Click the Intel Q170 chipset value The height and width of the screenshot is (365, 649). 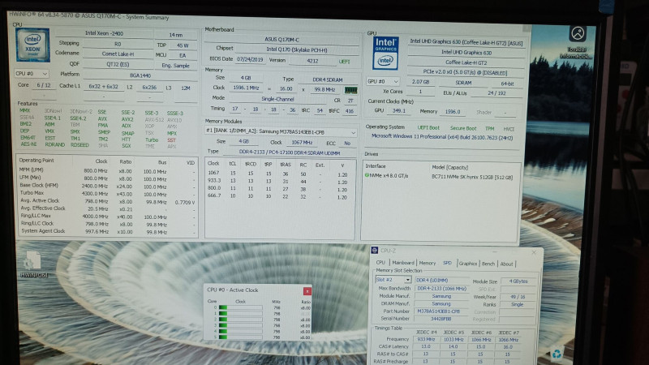(297, 49)
